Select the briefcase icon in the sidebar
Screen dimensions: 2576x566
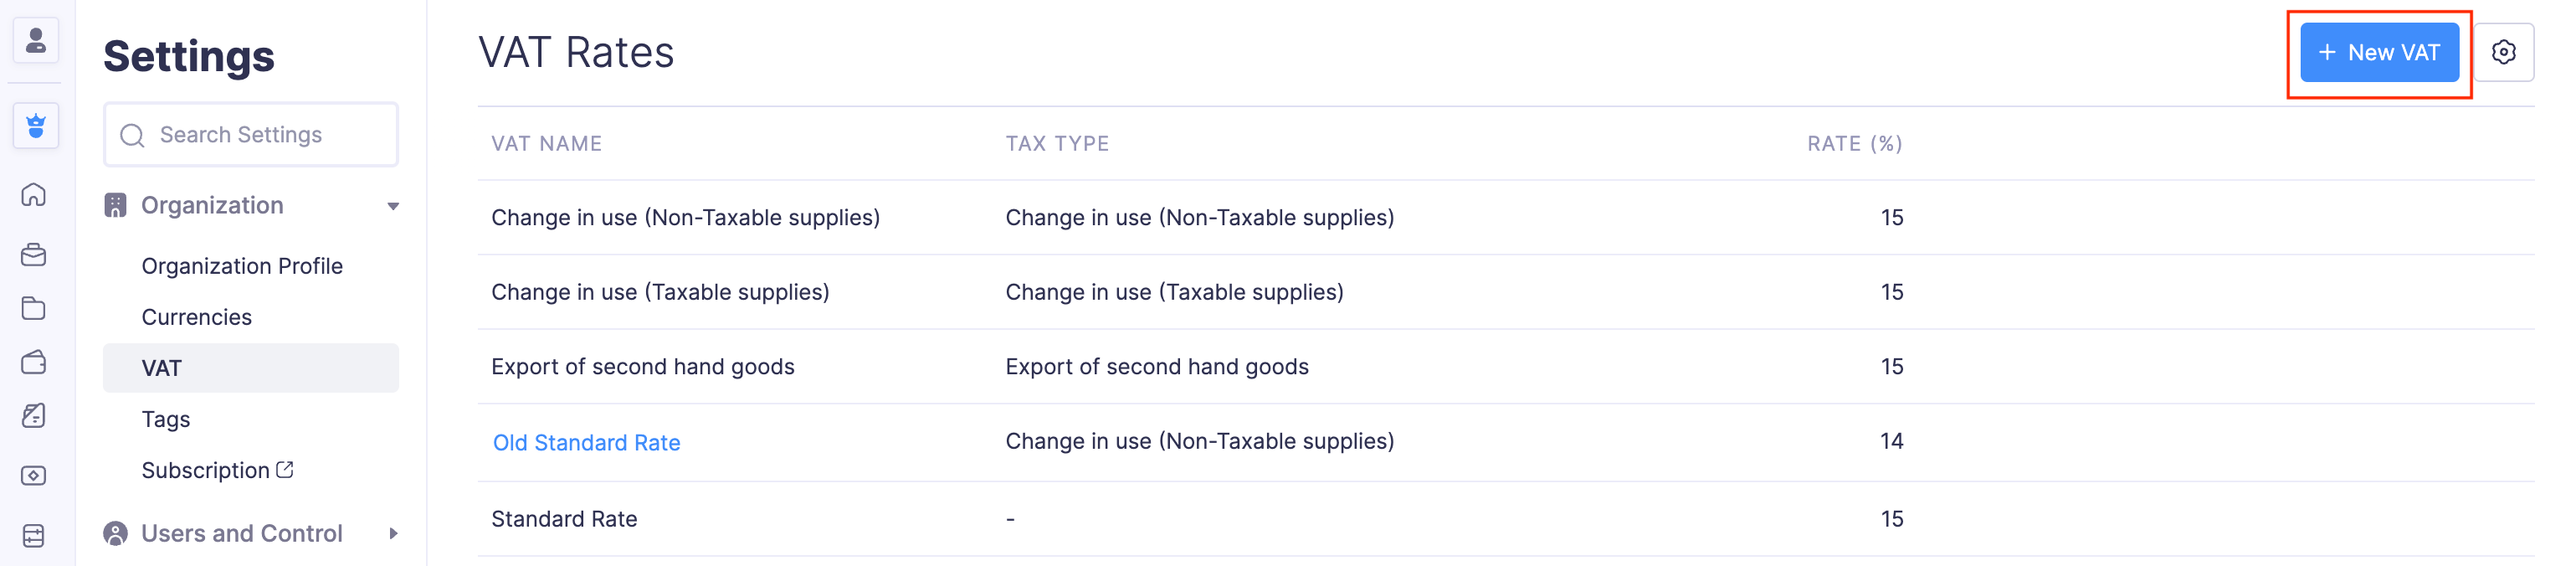(x=34, y=255)
